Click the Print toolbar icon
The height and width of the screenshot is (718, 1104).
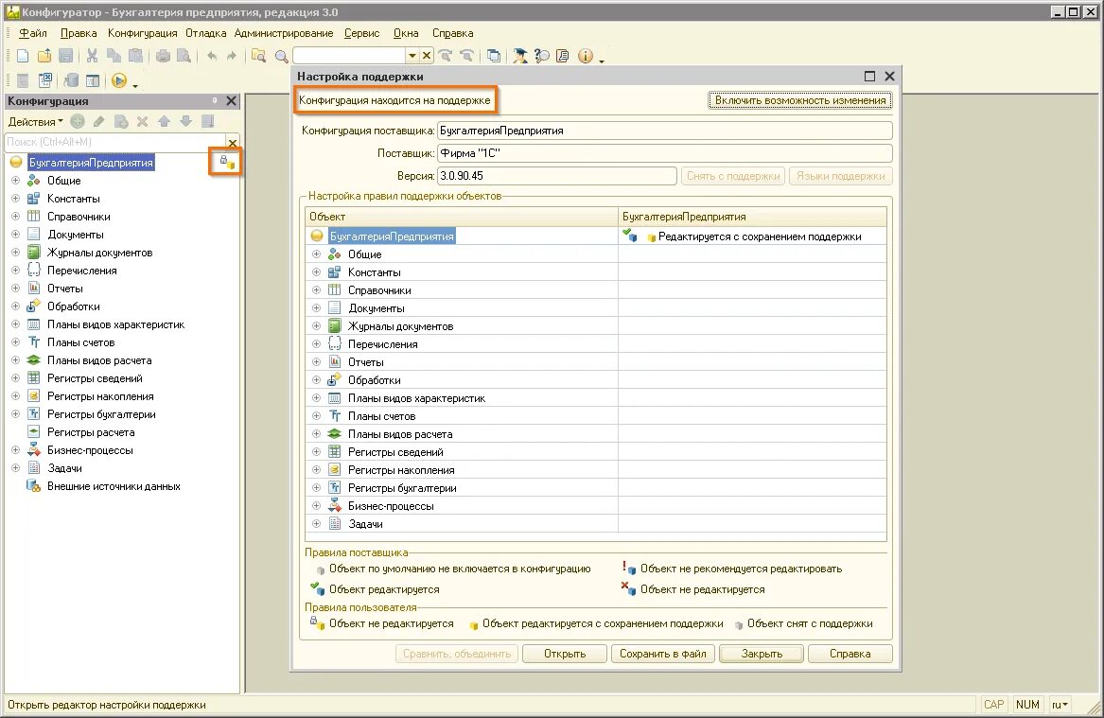coord(163,56)
